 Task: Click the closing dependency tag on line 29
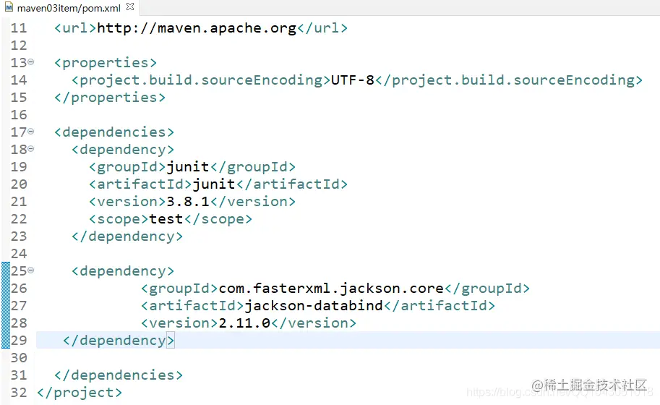(x=119, y=340)
